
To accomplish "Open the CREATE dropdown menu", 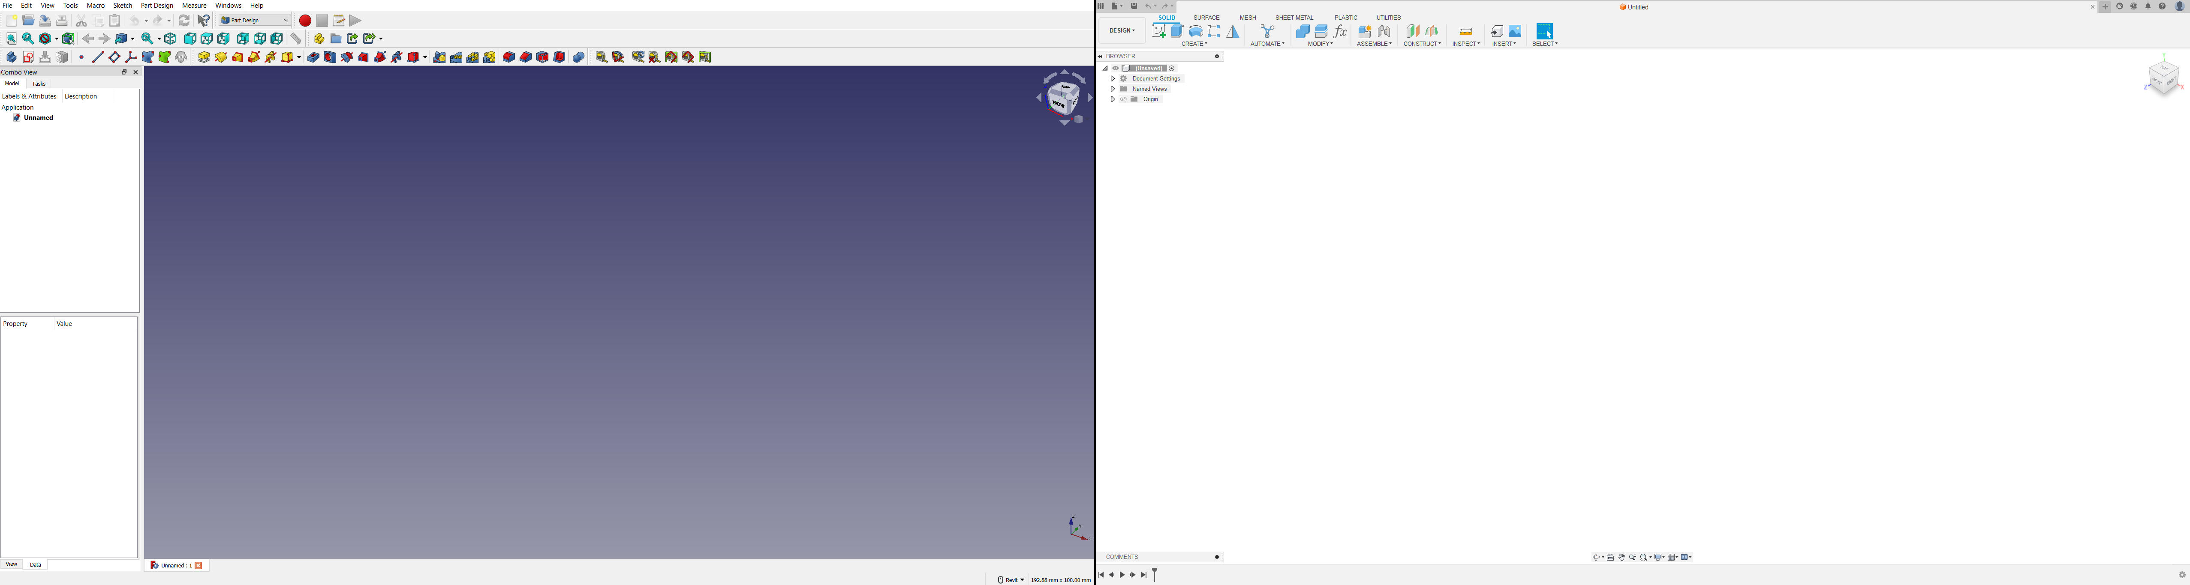I will click(1194, 44).
